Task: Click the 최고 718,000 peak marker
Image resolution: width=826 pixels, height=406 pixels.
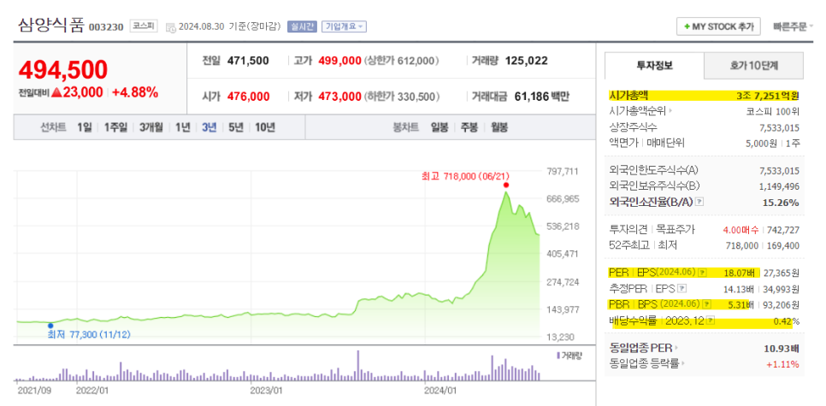Action: (505, 185)
